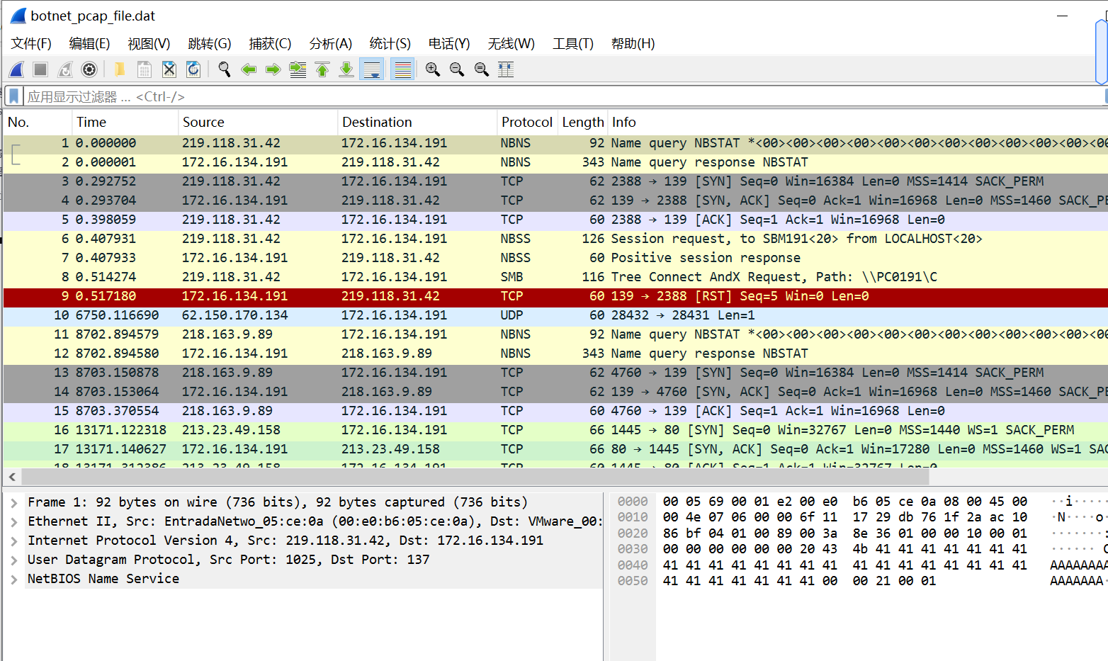This screenshot has height=661, width=1108.
Task: Open capture options gear icon
Action: pyautogui.click(x=89, y=69)
